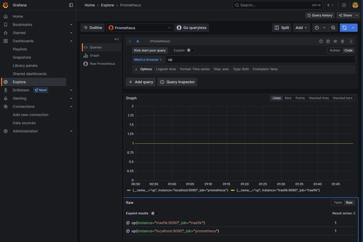Jump to Raw Prometheus in outline
This screenshot has width=363, height=242.
pyautogui.click(x=102, y=64)
